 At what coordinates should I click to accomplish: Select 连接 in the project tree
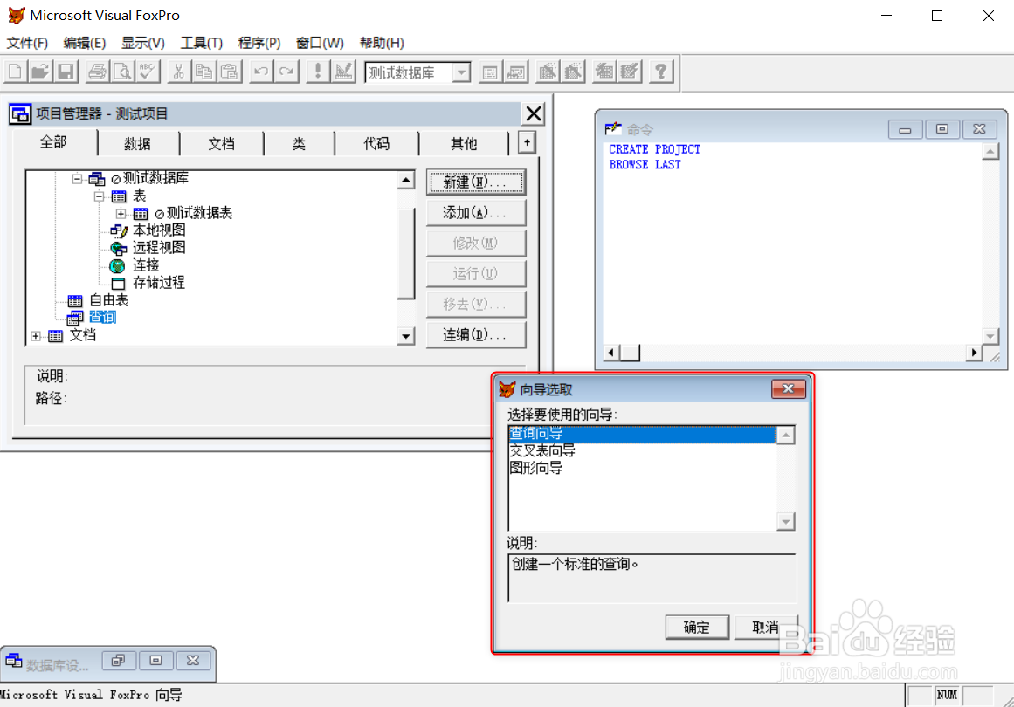[x=146, y=265]
